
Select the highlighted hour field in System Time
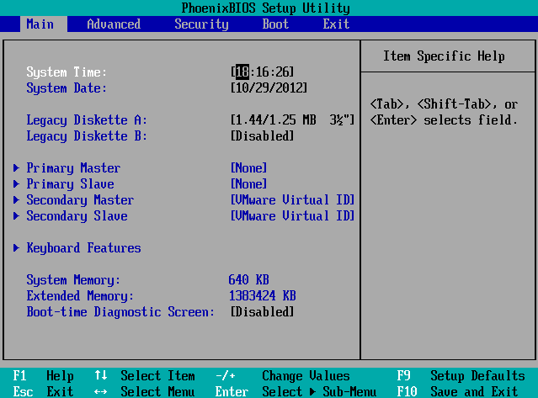click(x=242, y=72)
